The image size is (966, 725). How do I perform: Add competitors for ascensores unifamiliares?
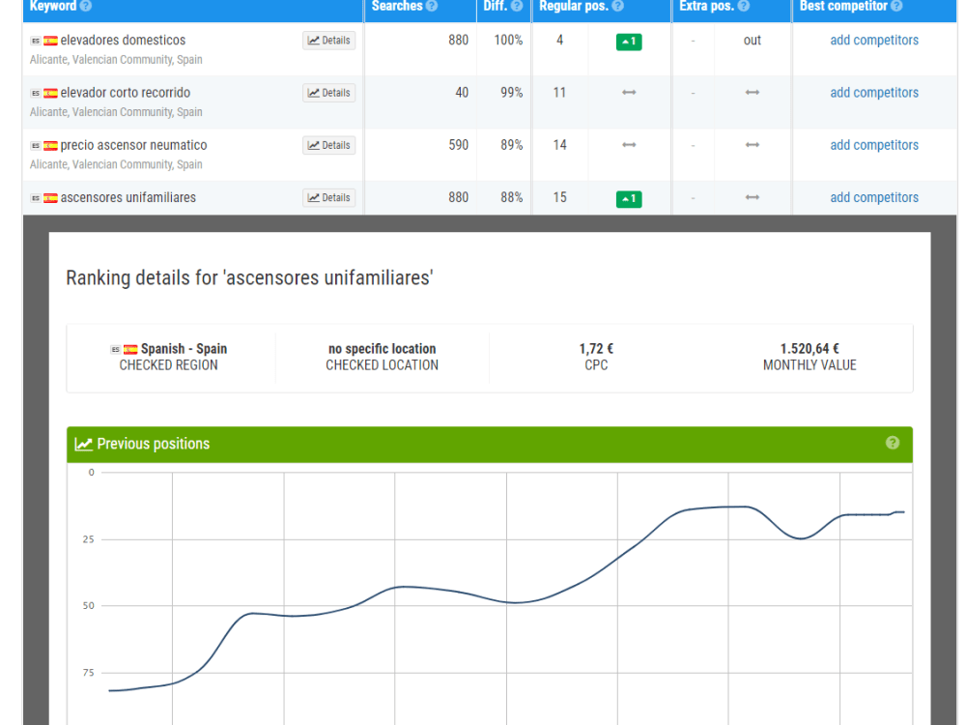pos(873,197)
